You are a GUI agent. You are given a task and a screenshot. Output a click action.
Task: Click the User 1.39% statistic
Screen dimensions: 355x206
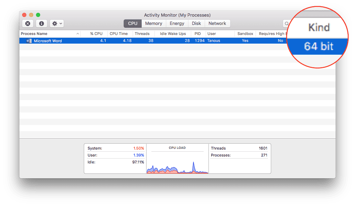(x=116, y=155)
